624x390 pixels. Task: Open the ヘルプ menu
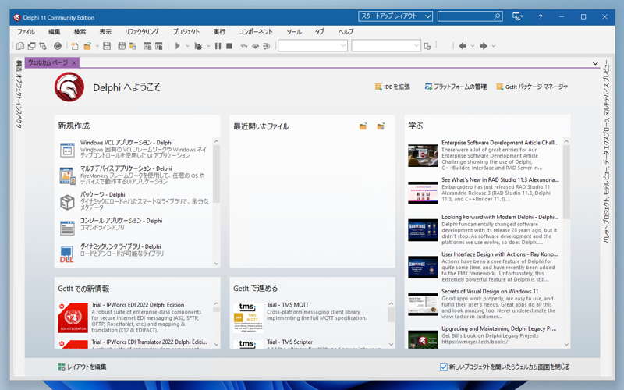tap(346, 31)
